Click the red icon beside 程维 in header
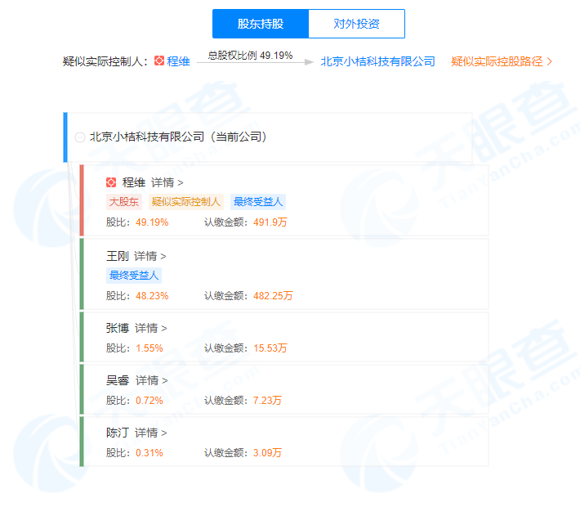Screen dimensions: 580x525 point(159,61)
